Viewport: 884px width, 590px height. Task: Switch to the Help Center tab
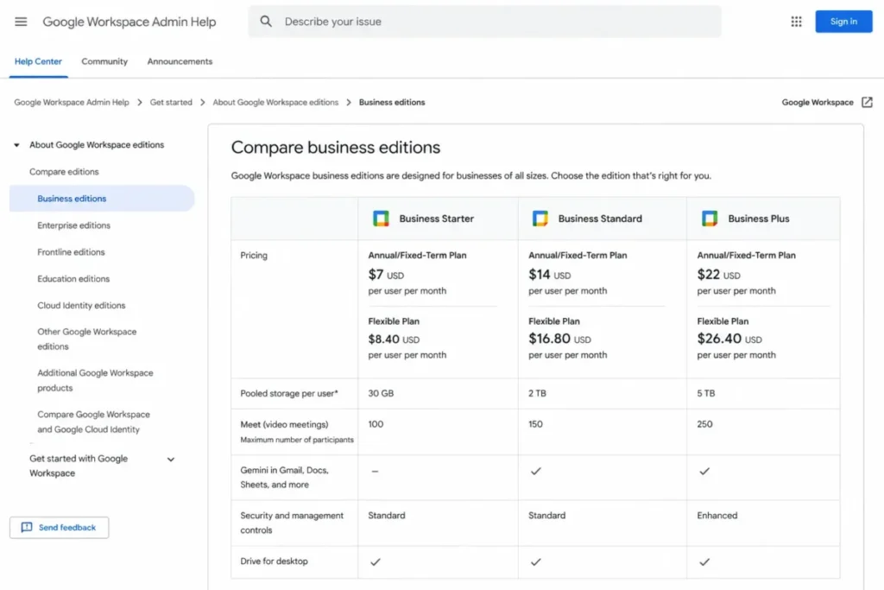pos(38,61)
